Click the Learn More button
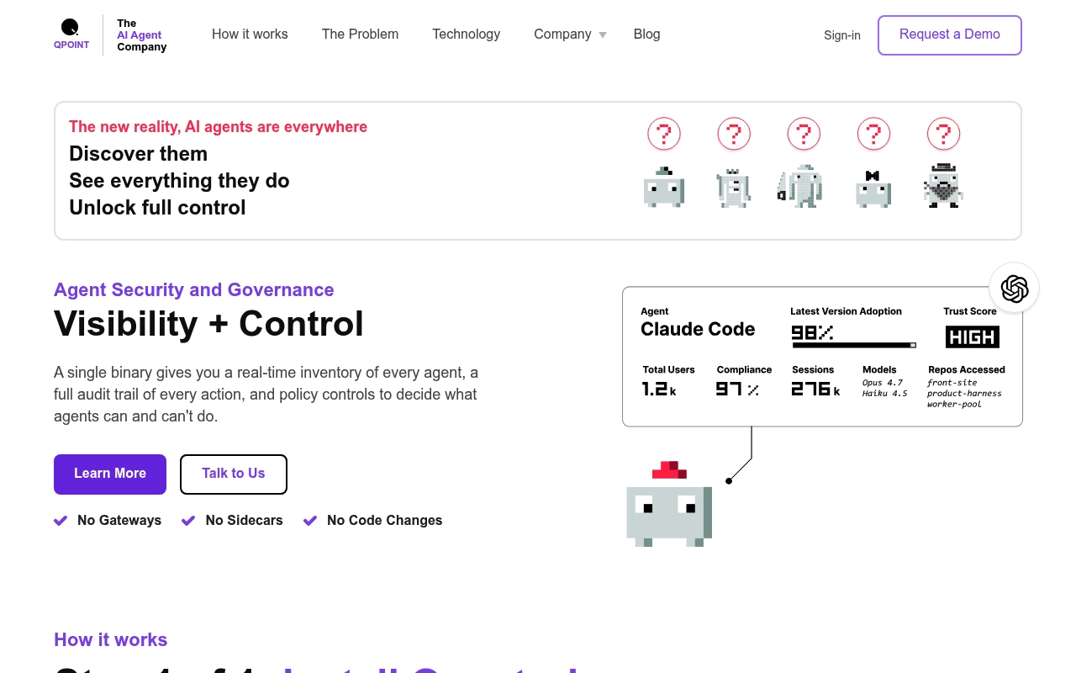Image resolution: width=1076 pixels, height=673 pixels. (x=110, y=474)
